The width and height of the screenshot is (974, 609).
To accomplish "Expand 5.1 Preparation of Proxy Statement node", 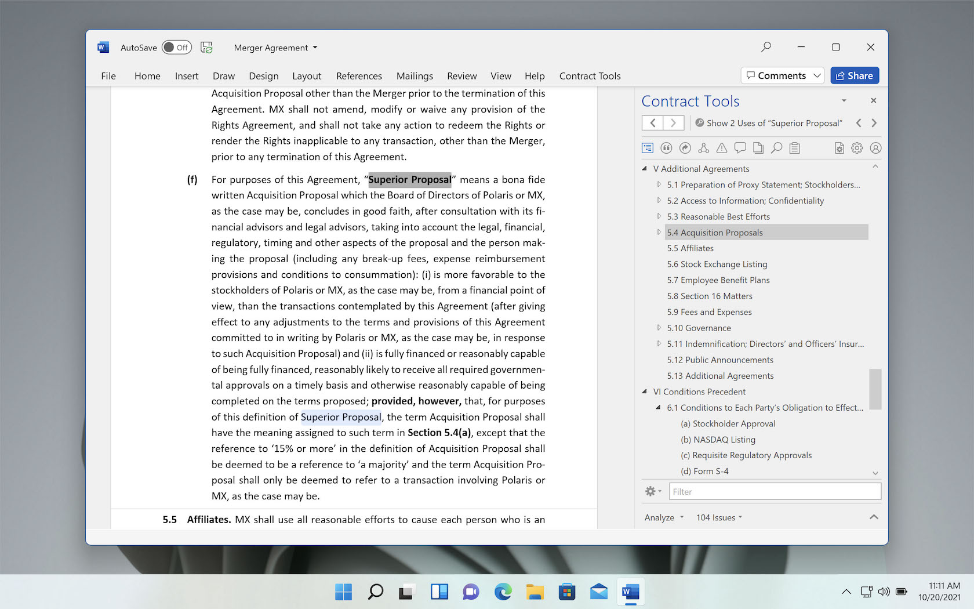I will 659,184.
